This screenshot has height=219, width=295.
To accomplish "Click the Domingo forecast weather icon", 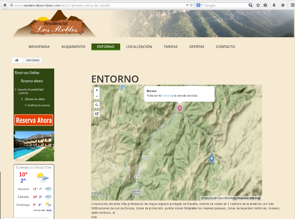I will tap(48, 205).
